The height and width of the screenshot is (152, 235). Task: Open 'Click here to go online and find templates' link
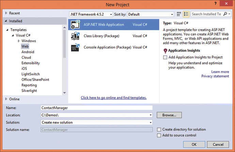tap(114, 97)
